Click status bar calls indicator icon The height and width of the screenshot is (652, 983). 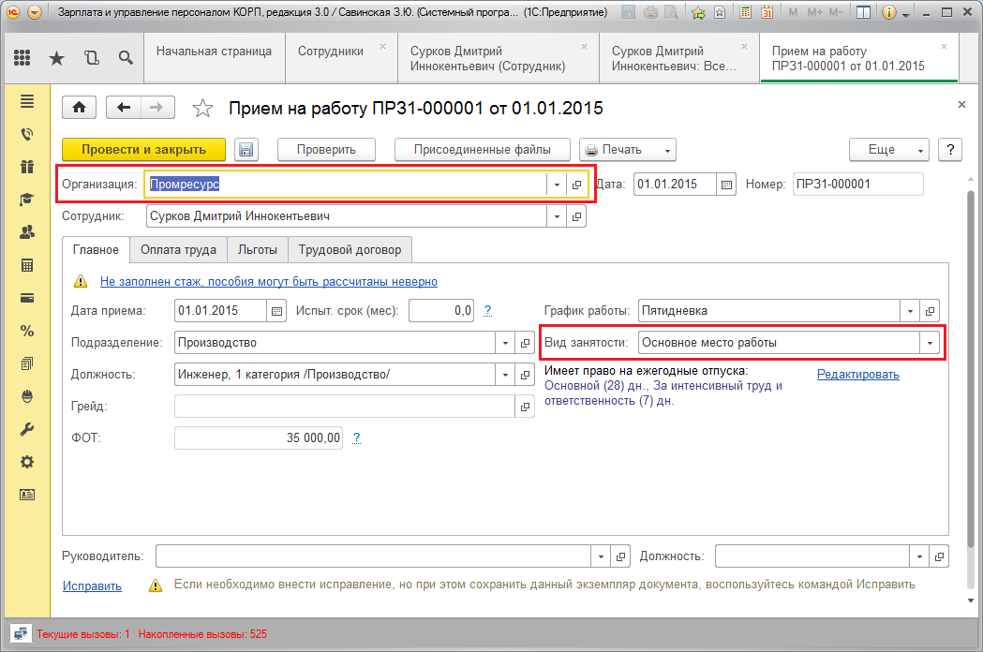tap(20, 634)
